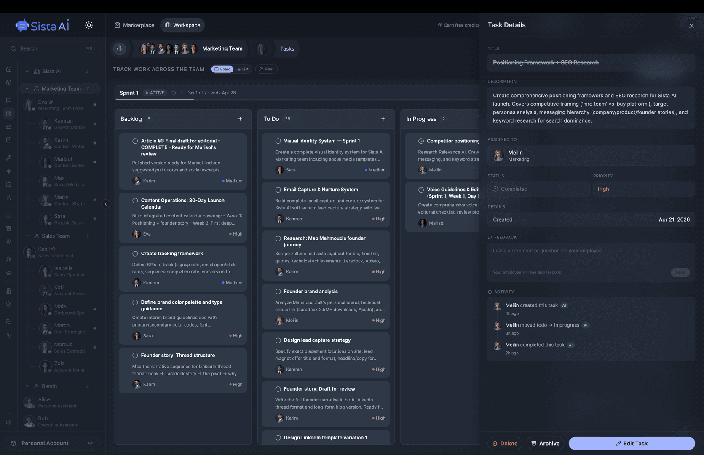Click the office building rail icon
This screenshot has width=704, height=455.
[8, 291]
